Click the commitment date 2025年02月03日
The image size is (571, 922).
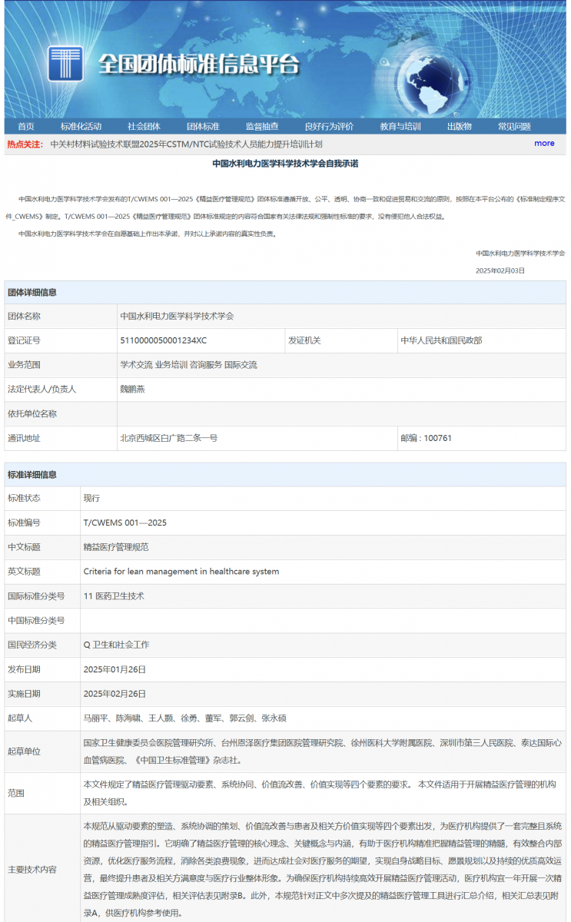(x=500, y=270)
